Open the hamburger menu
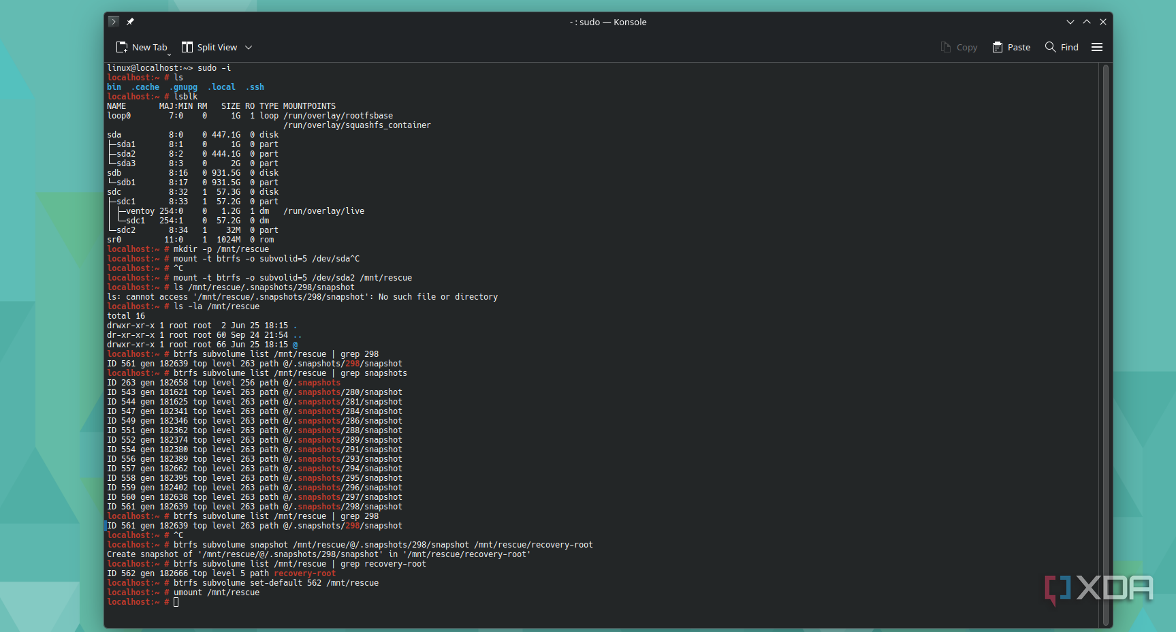Viewport: 1176px width, 632px height. (x=1097, y=47)
